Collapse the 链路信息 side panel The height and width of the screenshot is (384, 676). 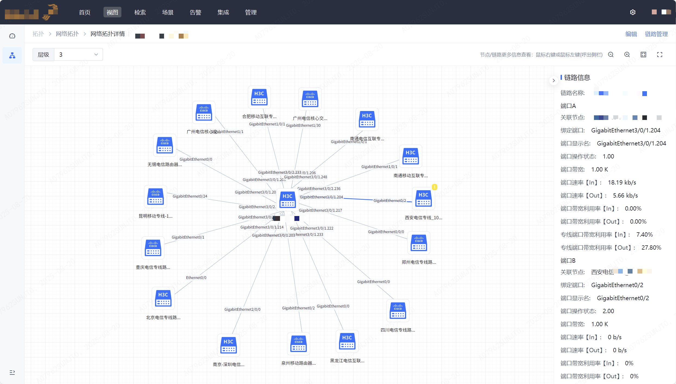(x=554, y=81)
